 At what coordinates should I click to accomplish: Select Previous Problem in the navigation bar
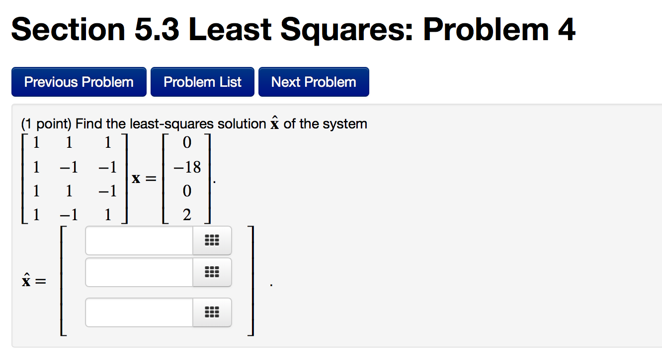79,81
